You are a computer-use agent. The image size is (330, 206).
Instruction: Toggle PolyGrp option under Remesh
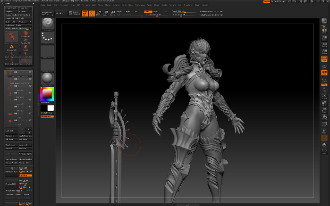pyautogui.click(x=25, y=175)
